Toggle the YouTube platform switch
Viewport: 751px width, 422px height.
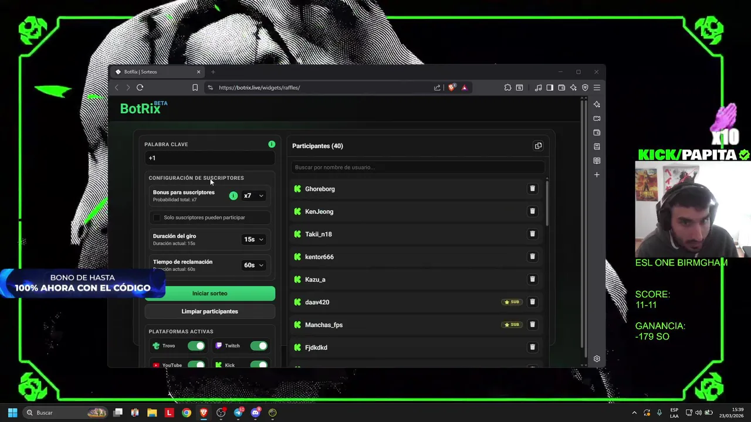(x=196, y=365)
